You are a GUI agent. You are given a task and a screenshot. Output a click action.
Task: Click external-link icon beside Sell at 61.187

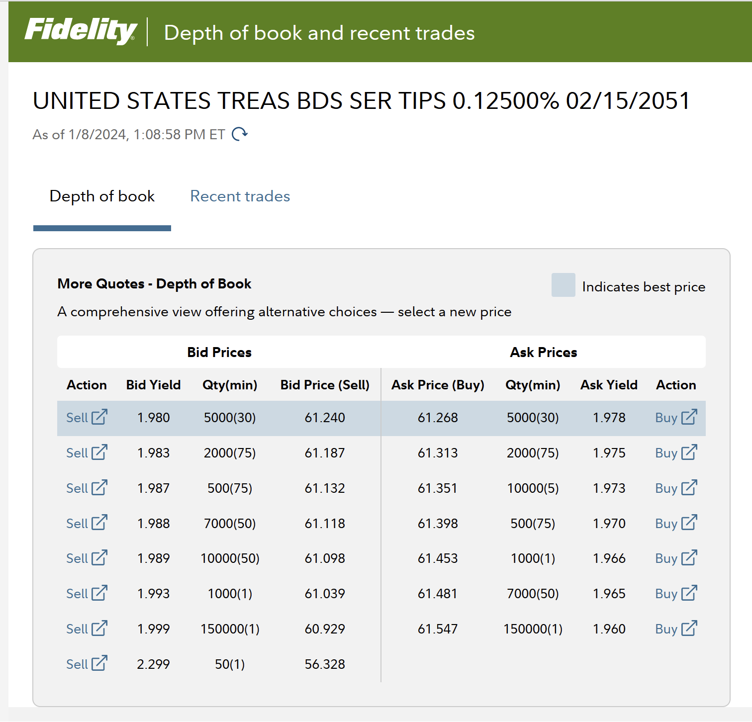[99, 452]
